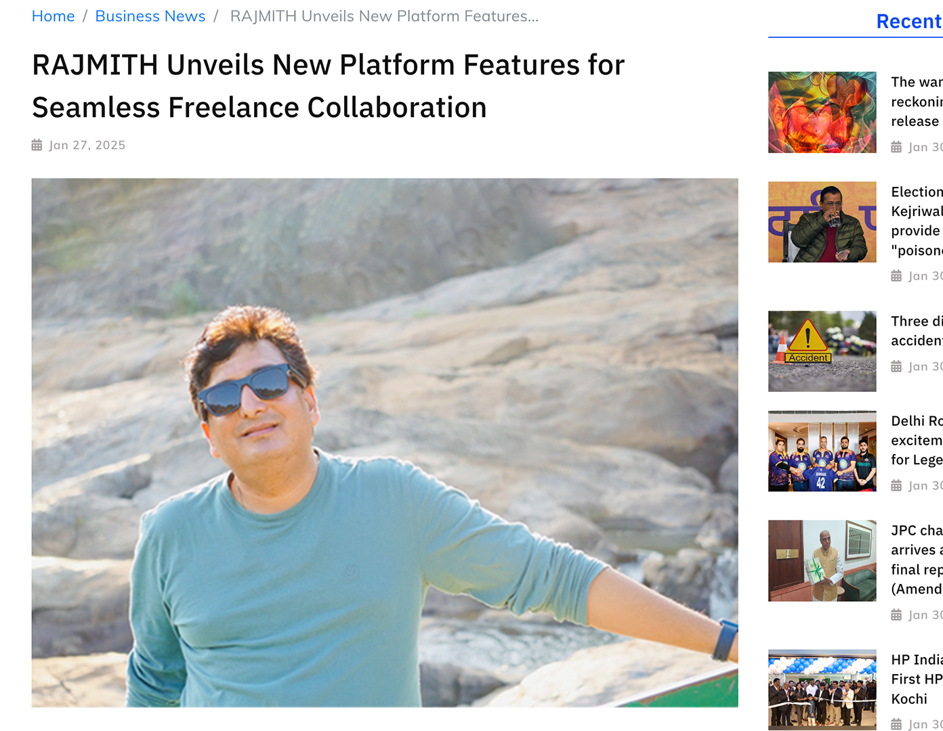This screenshot has width=943, height=731.
Task: Click calendar icon under the accident story
Action: (896, 366)
